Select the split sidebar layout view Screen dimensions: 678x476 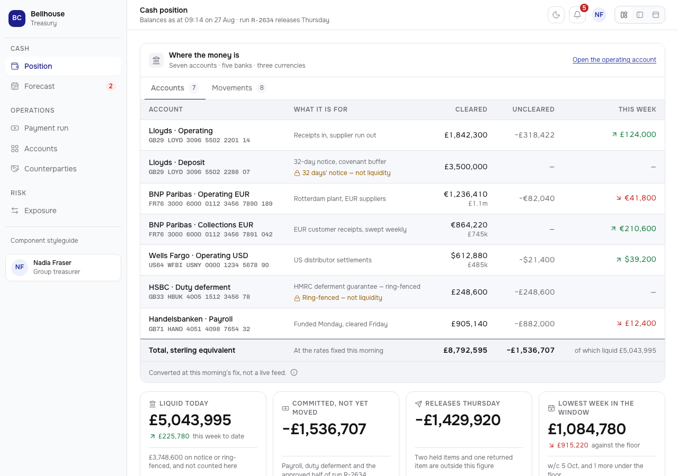(640, 15)
